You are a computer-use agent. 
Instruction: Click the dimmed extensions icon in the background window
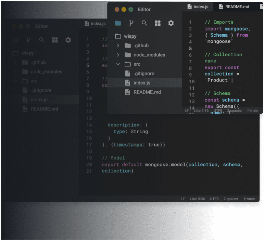coord(55,40)
